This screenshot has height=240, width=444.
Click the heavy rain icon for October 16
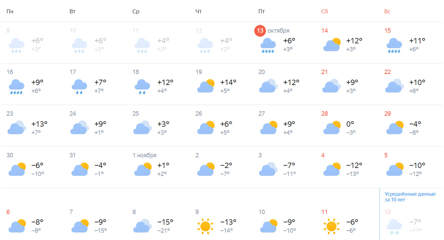pyautogui.click(x=16, y=87)
